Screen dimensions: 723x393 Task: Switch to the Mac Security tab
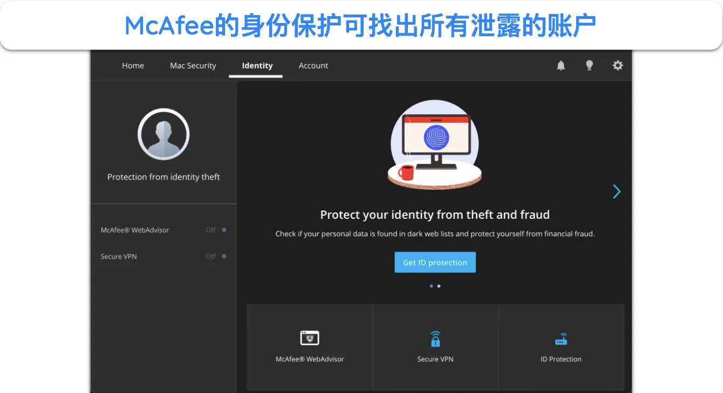click(193, 66)
